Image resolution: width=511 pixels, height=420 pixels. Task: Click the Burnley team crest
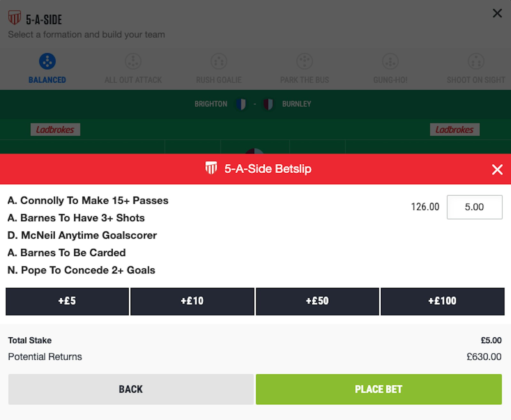tap(268, 104)
